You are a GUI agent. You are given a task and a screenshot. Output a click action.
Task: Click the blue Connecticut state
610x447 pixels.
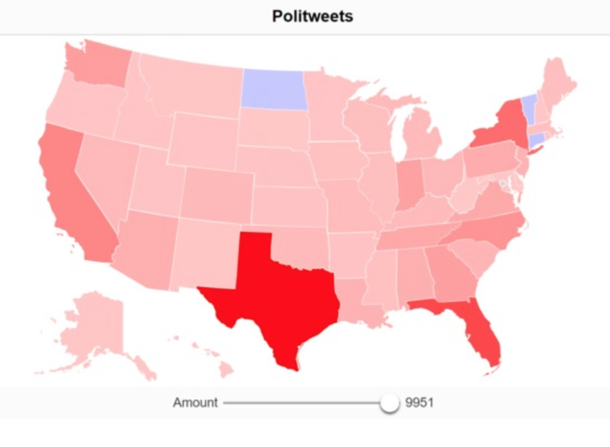click(x=538, y=138)
